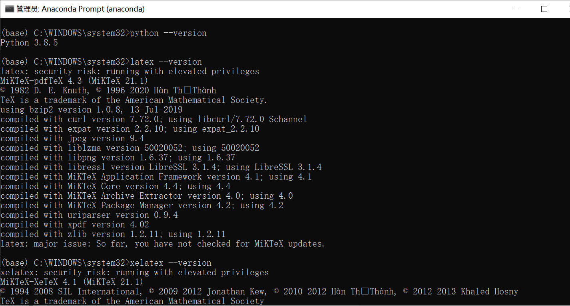Click the 'using bzip2 version 1.0.8' line

click(92, 110)
